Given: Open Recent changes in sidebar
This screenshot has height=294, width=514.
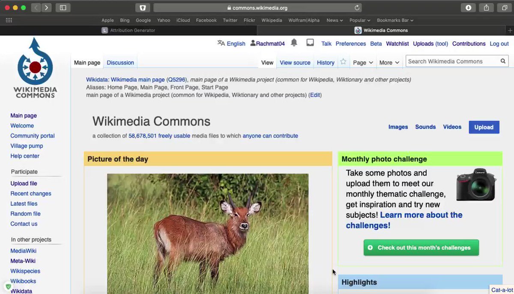Looking at the screenshot, I should [x=31, y=193].
